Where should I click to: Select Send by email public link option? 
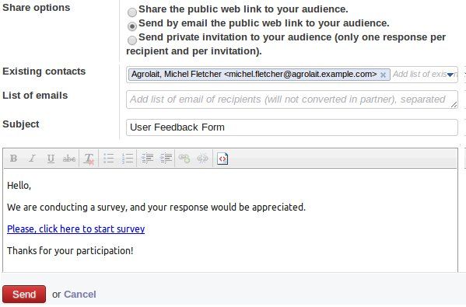(x=132, y=26)
